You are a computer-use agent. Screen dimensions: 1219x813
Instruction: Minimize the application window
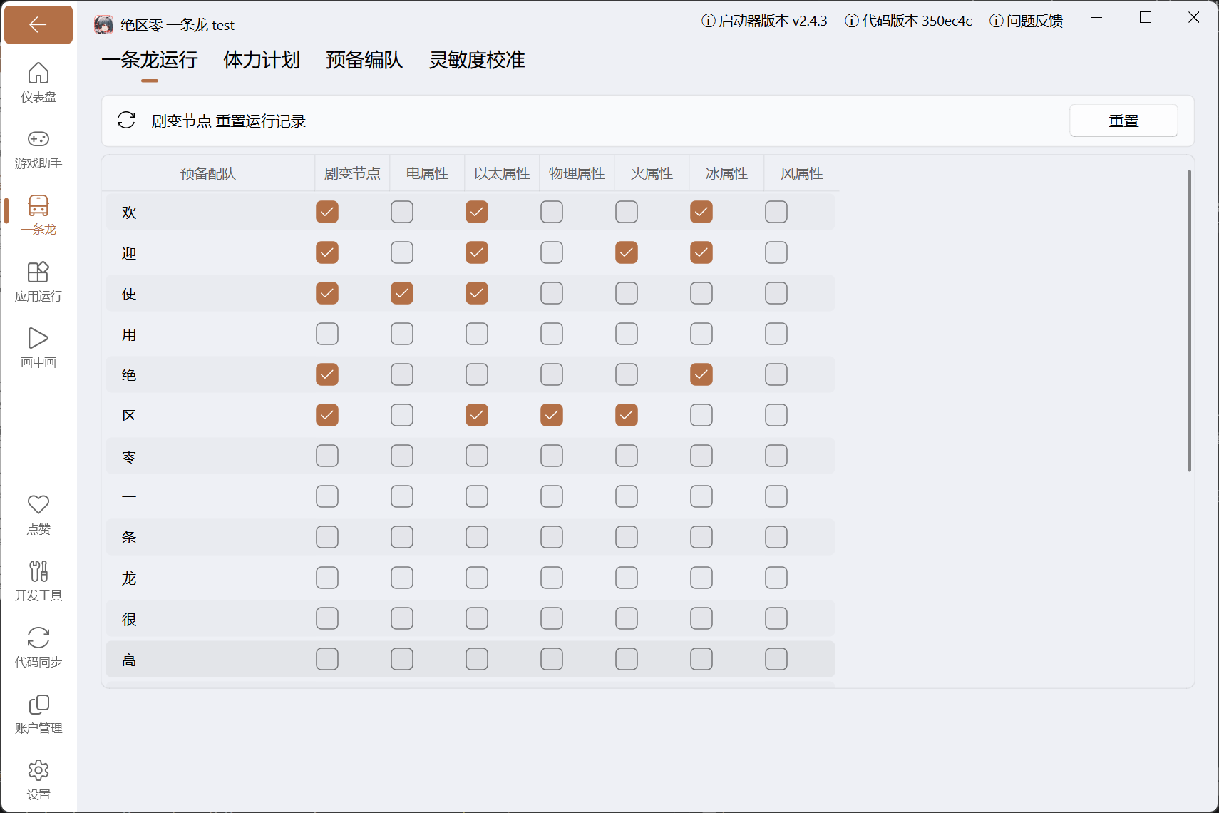(1096, 17)
